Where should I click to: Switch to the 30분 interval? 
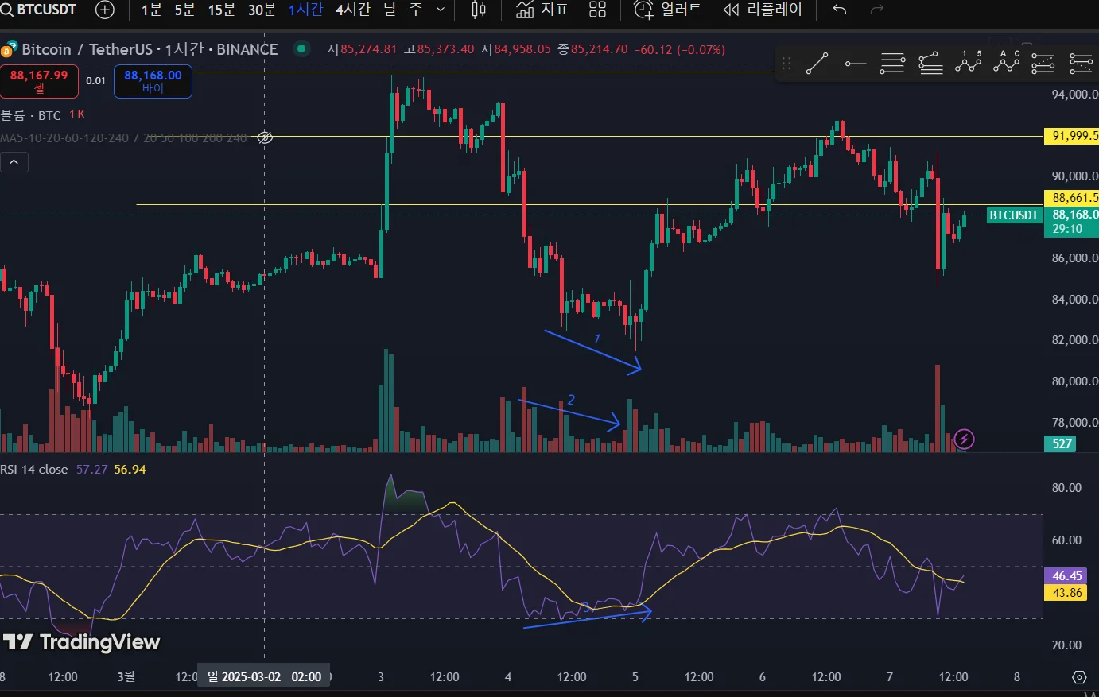coord(262,10)
